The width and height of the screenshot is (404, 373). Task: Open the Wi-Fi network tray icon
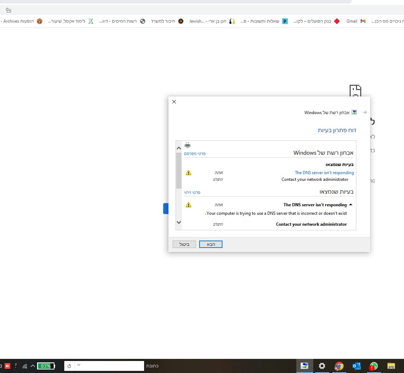[25, 366]
